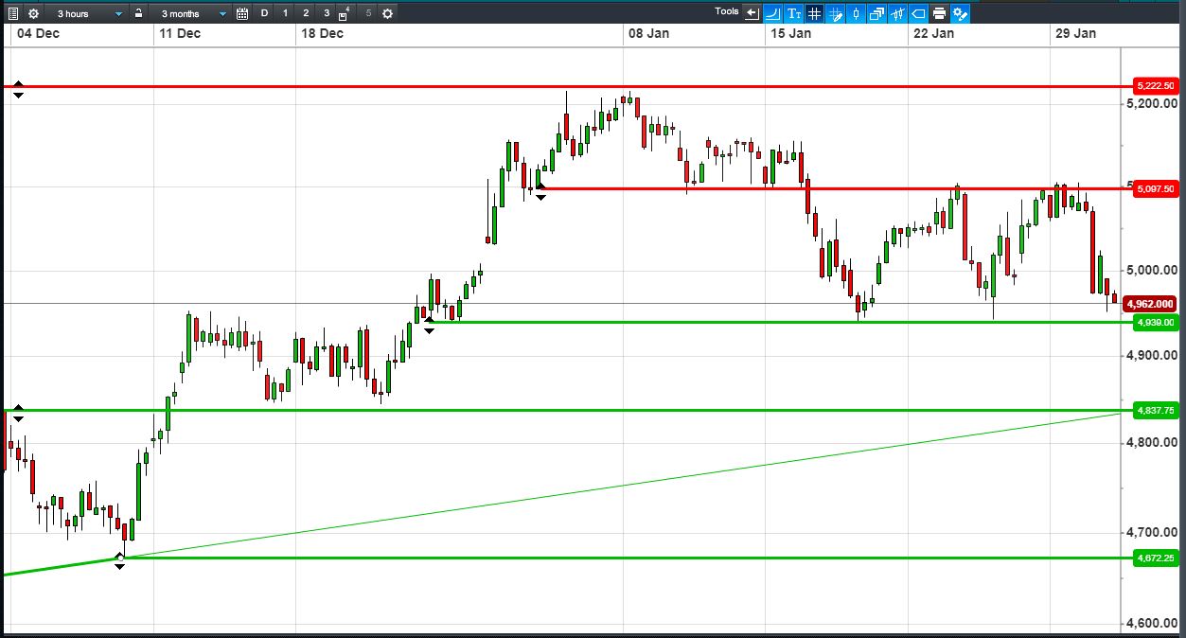Open the overlapping windows icon
This screenshot has width=1186, height=638.
click(876, 13)
